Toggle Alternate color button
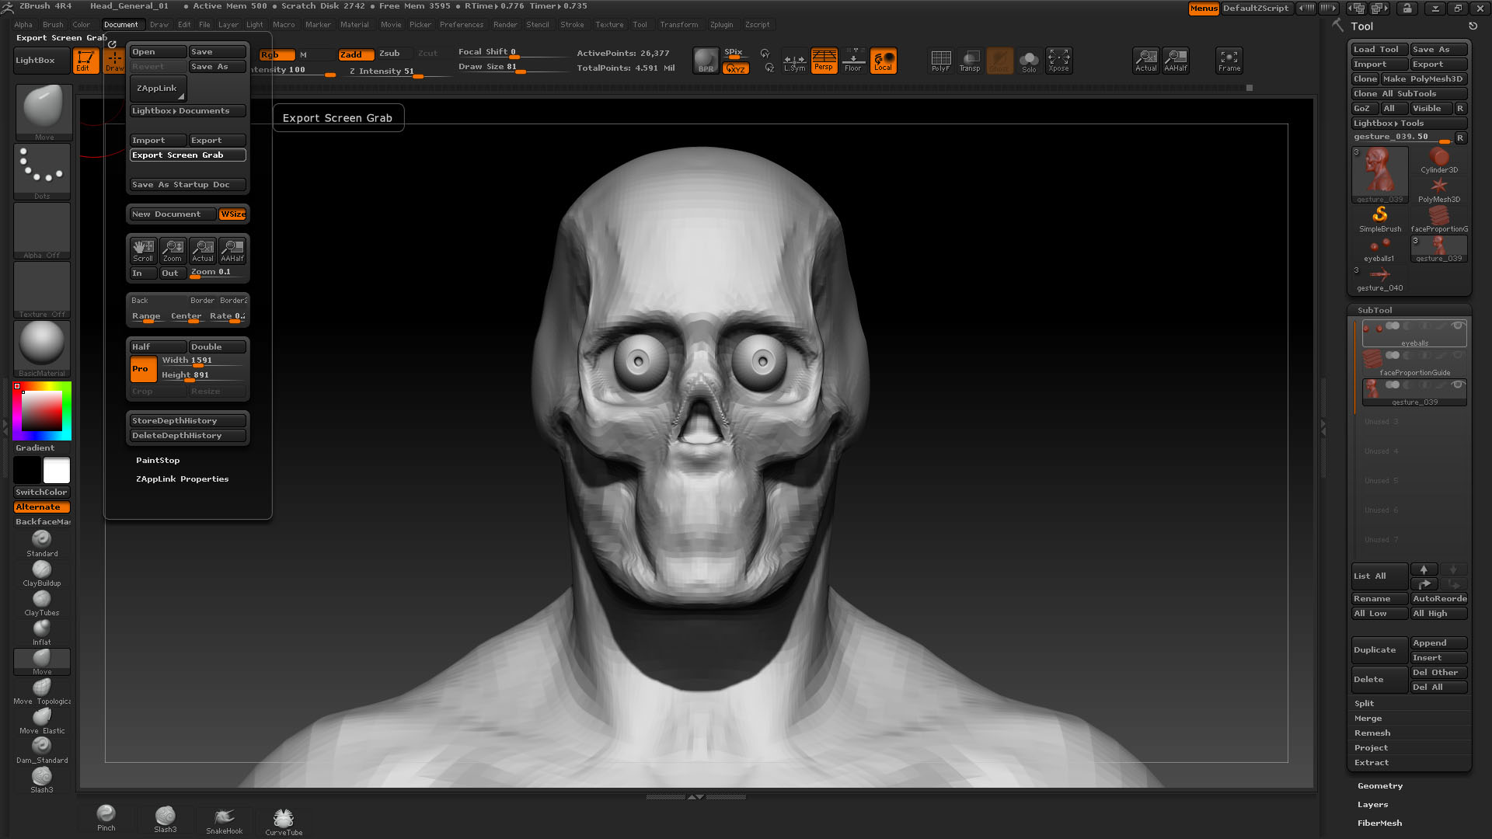1492x839 pixels. click(x=42, y=507)
